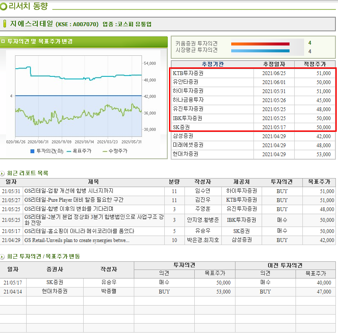Click the 목표주가 legend line marker
The width and height of the screenshot is (338, 333).
tap(69, 151)
